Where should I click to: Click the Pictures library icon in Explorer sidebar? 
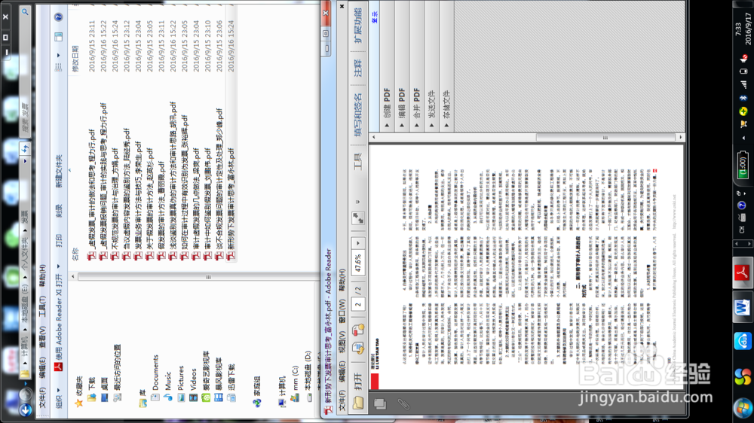tap(181, 398)
